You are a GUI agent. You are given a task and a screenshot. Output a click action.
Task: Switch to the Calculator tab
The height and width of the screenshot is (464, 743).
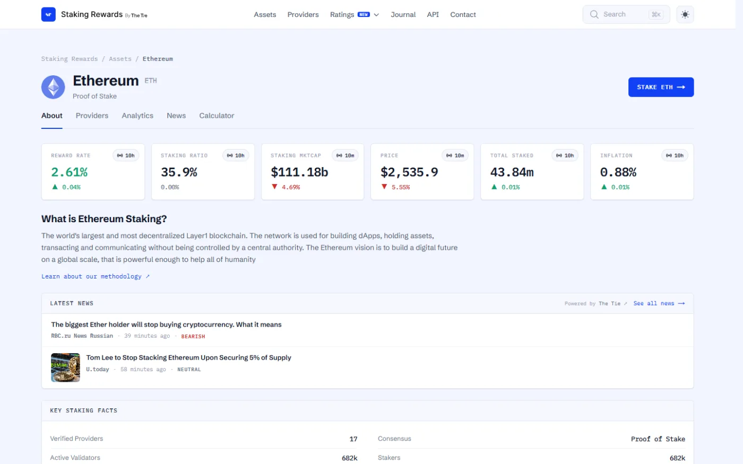(217, 116)
